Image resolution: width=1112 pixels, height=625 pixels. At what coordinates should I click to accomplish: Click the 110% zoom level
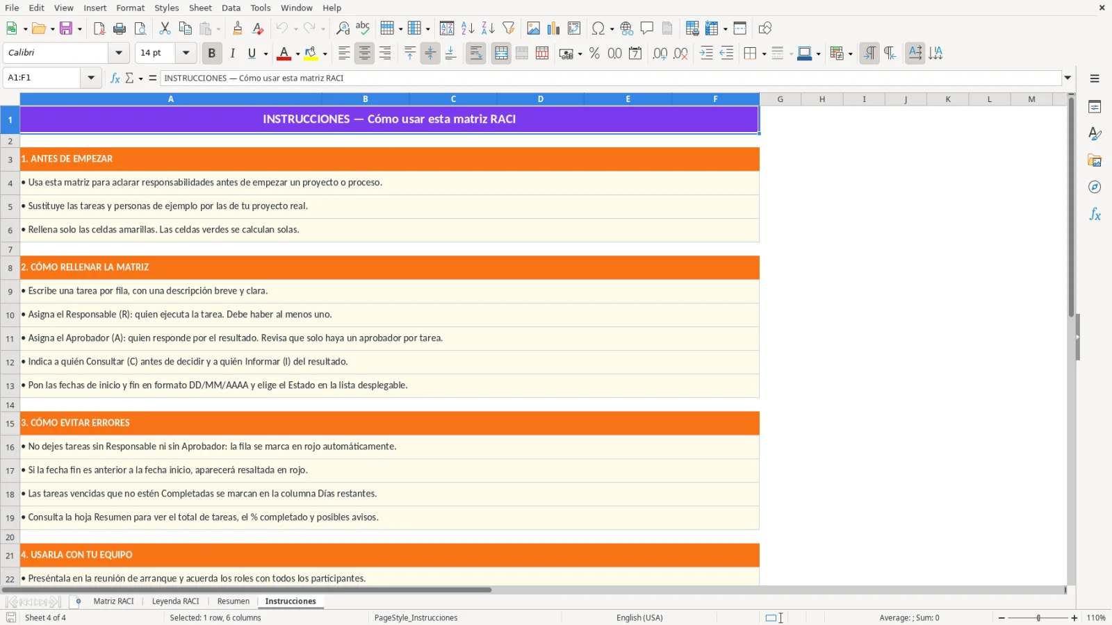[1096, 617]
